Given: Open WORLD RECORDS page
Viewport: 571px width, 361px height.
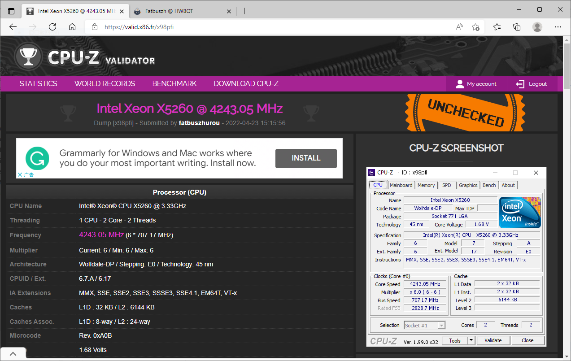Looking at the screenshot, I should (105, 84).
